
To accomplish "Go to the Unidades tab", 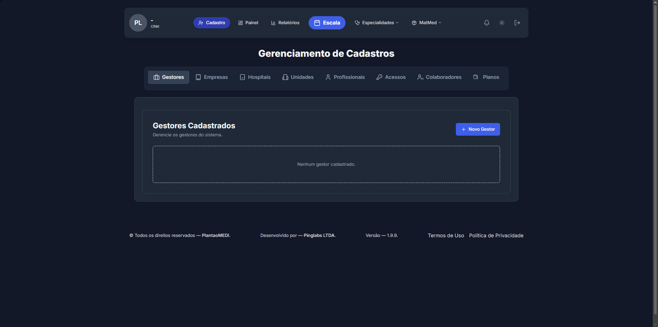I will point(298,77).
